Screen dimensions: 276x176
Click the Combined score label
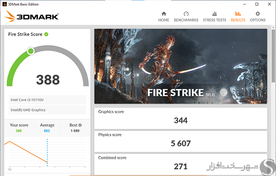click(x=112, y=158)
